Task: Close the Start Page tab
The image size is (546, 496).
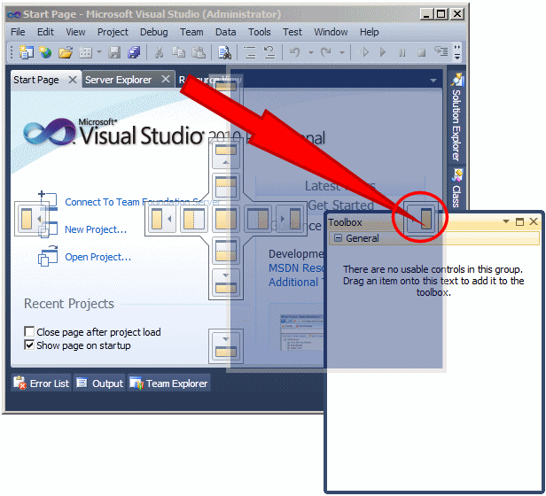Action: click(73, 80)
